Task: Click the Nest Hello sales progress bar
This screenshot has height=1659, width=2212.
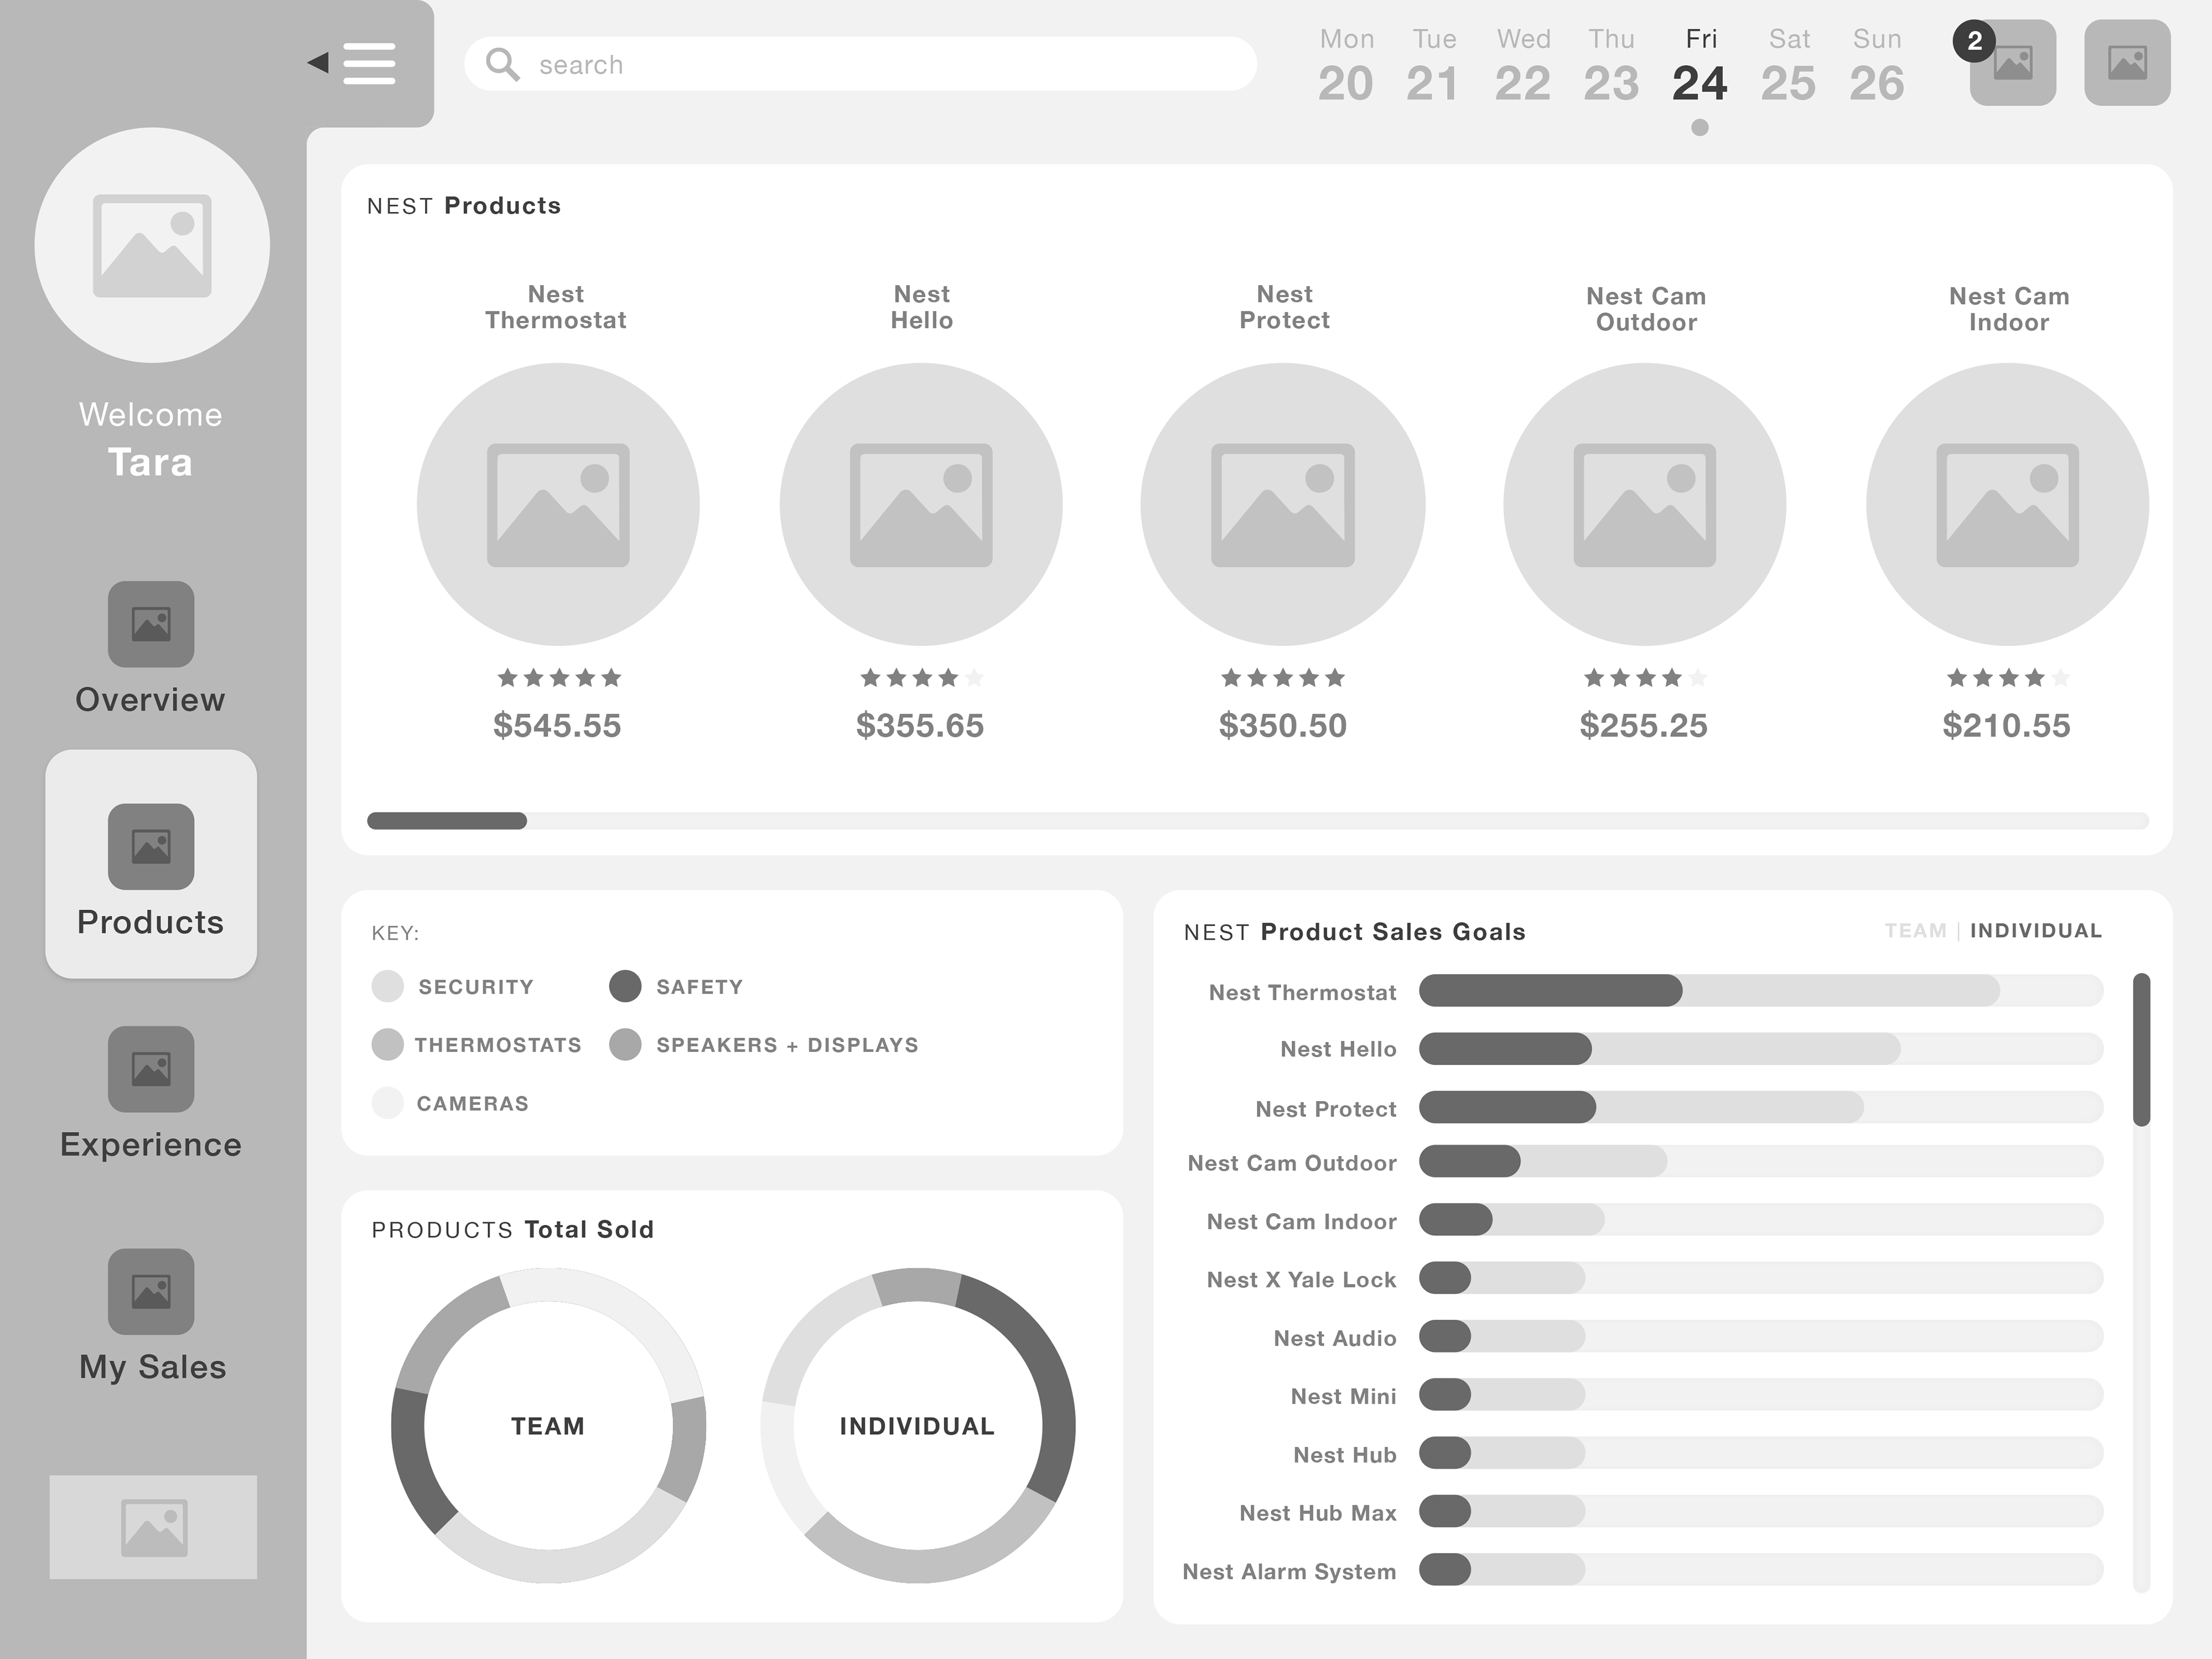Action: (x=1761, y=1048)
